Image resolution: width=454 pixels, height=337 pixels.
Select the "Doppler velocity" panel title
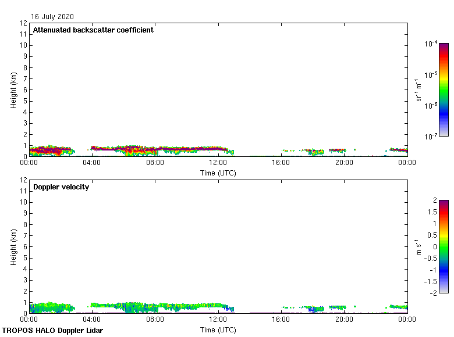61,187
